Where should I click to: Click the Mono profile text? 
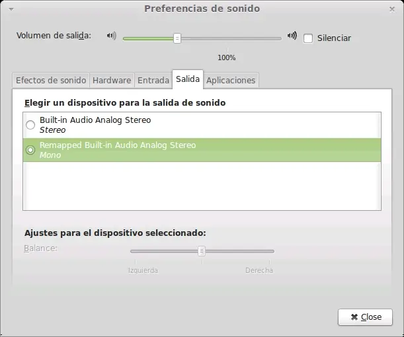click(50, 155)
